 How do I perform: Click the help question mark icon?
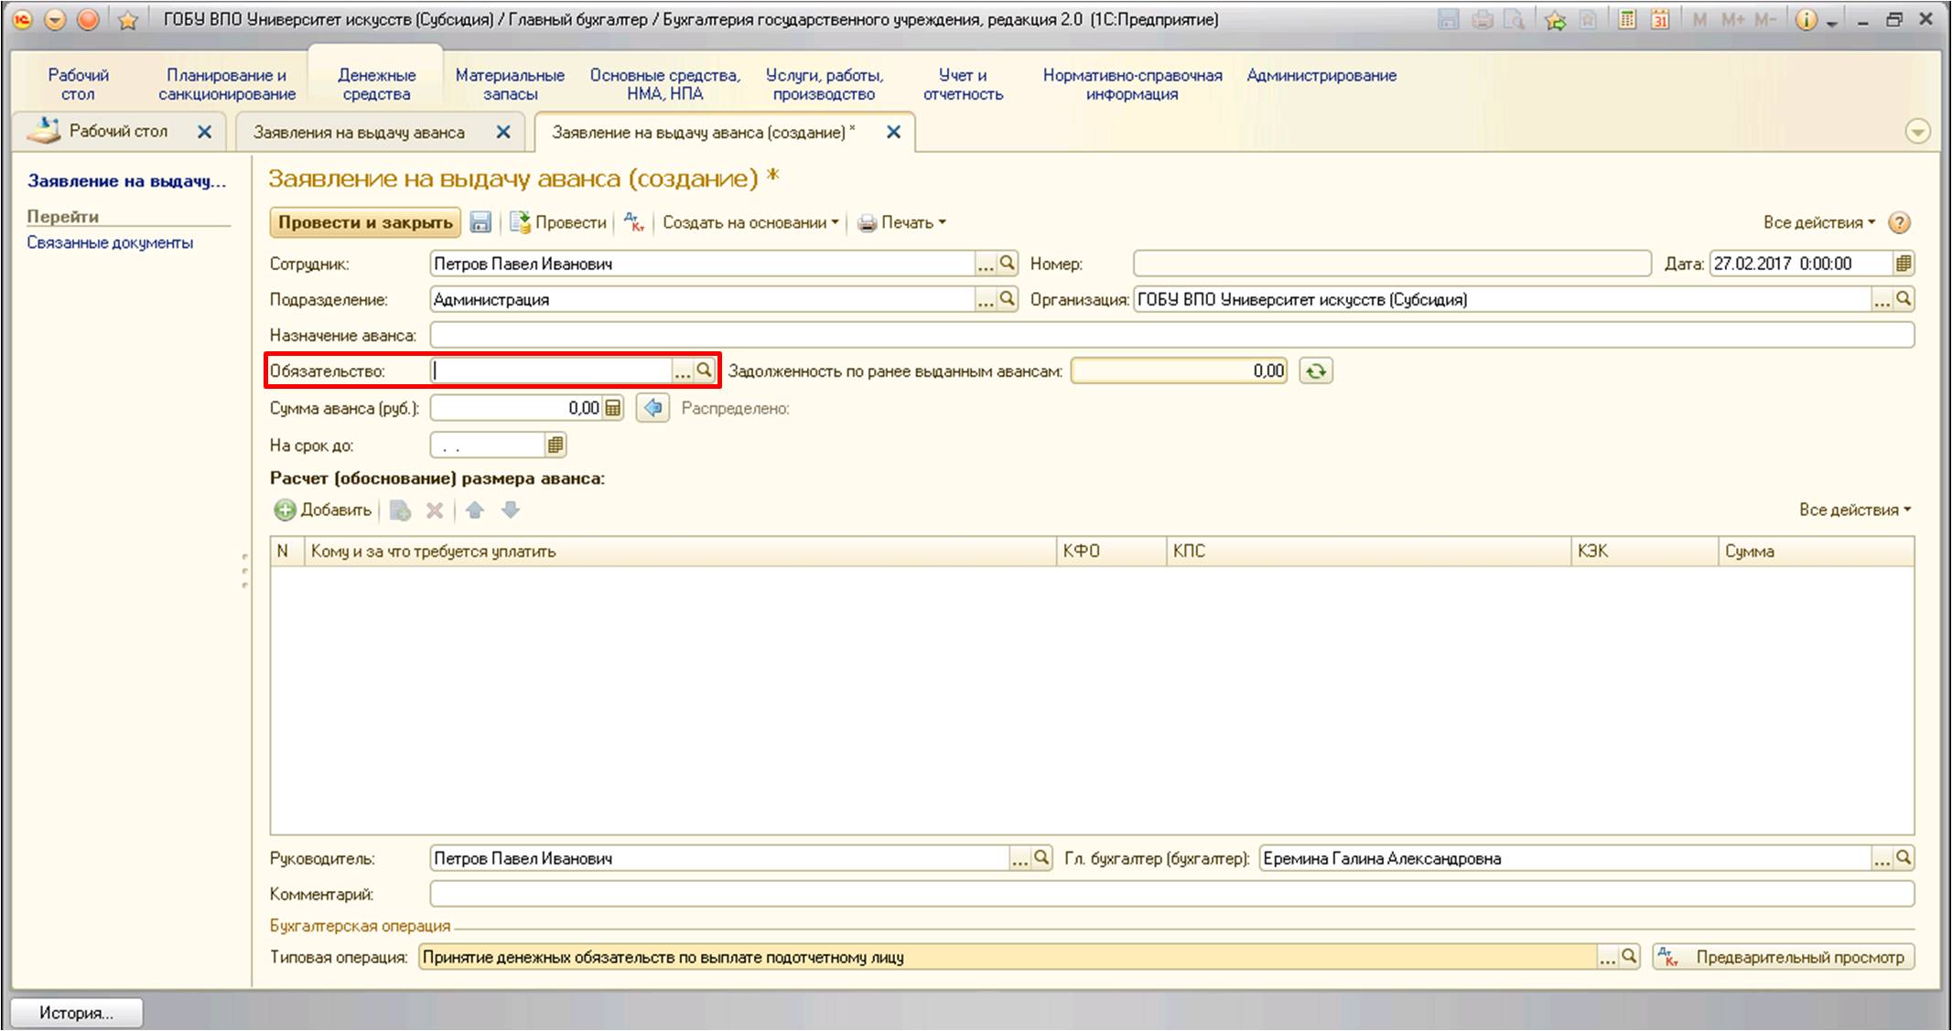1900,222
